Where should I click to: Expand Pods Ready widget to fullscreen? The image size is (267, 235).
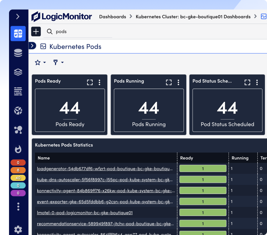tap(90, 83)
